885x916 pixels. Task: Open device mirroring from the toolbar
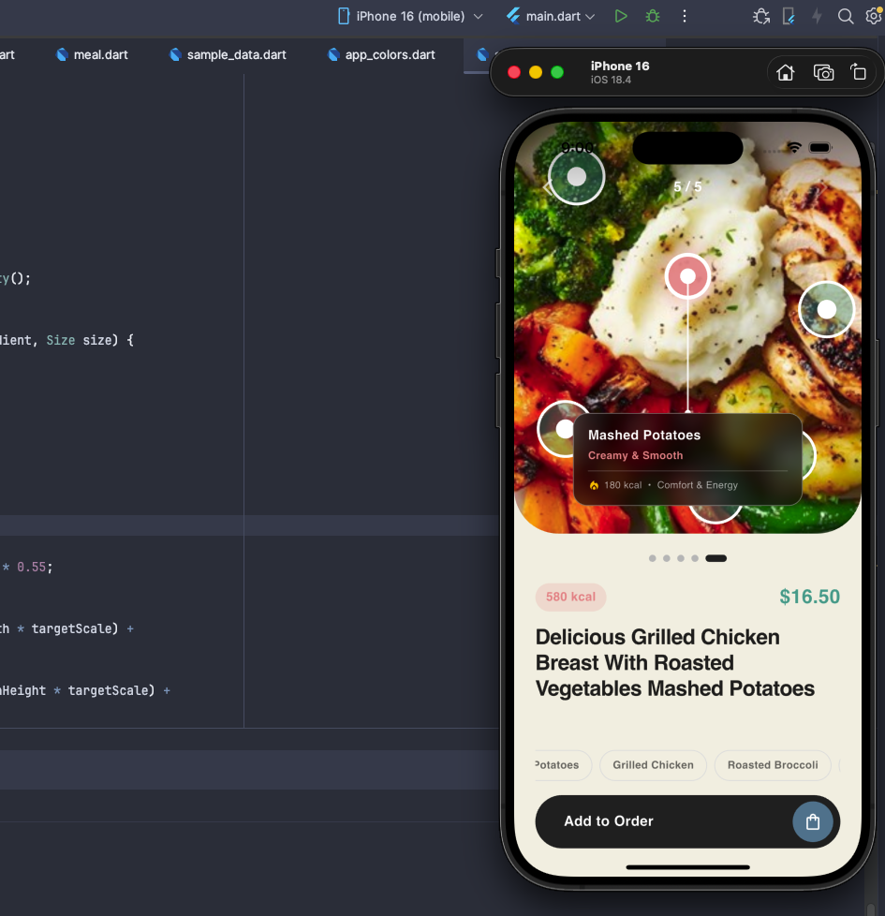pos(789,17)
